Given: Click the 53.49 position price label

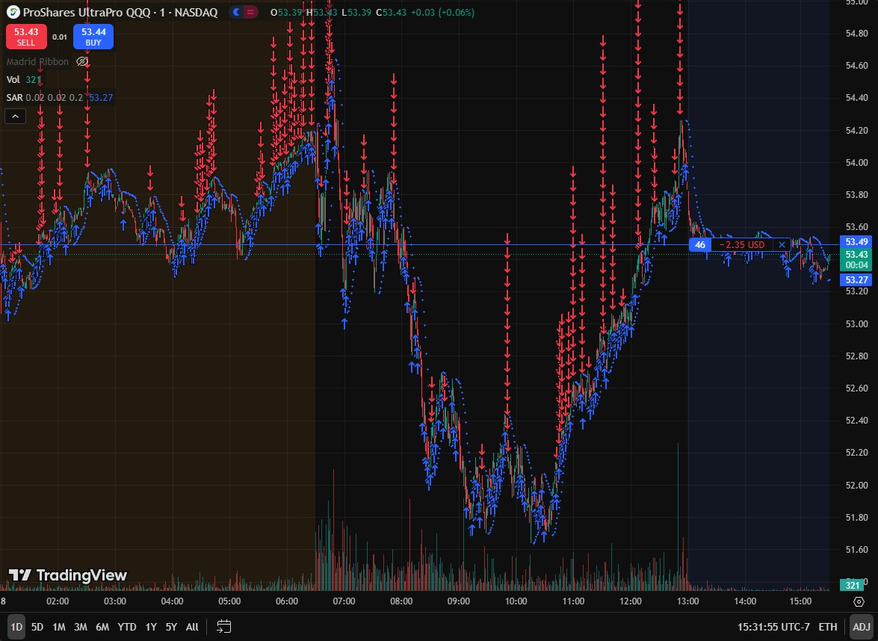Looking at the screenshot, I should pos(854,242).
